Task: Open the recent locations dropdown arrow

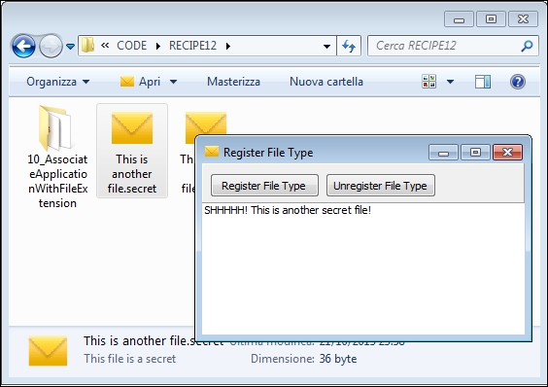Action: click(71, 47)
